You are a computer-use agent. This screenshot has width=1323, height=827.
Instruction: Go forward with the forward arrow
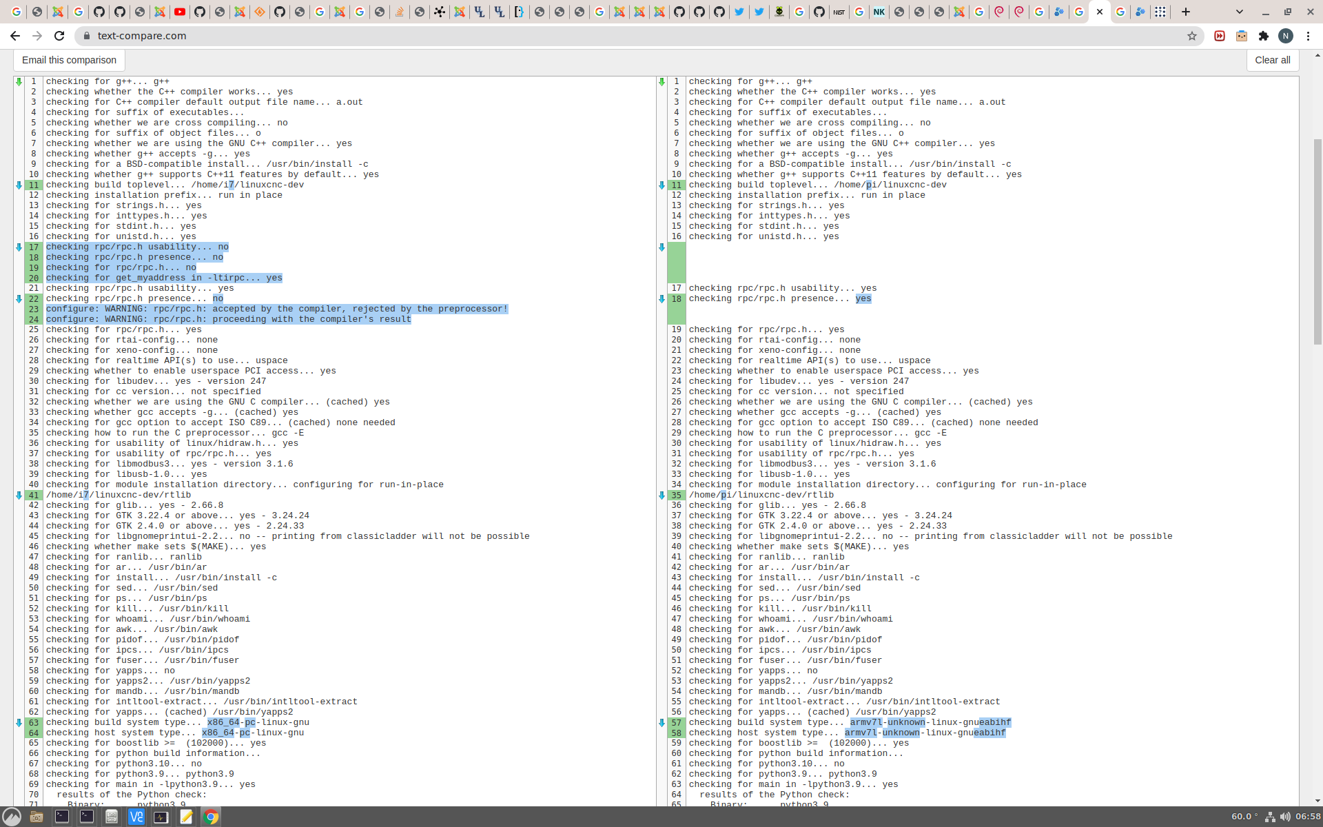click(37, 36)
